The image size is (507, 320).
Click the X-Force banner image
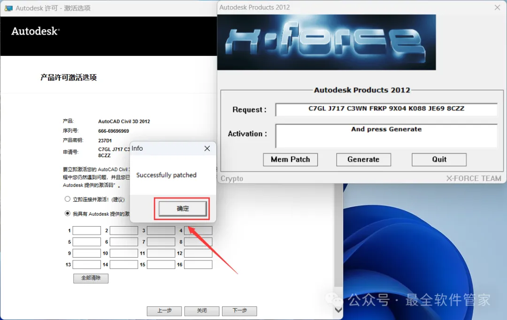coord(327,42)
